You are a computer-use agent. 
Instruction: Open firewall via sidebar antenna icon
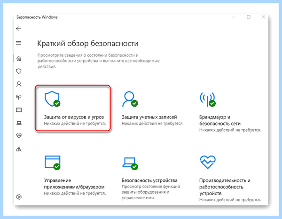point(19,97)
